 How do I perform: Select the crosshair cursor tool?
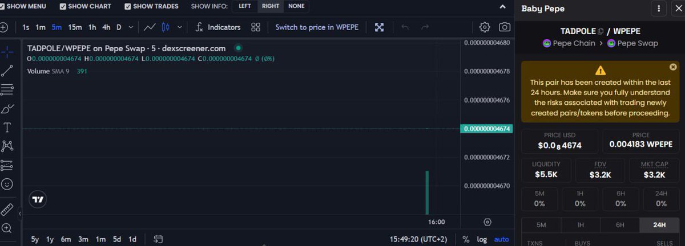(x=7, y=52)
